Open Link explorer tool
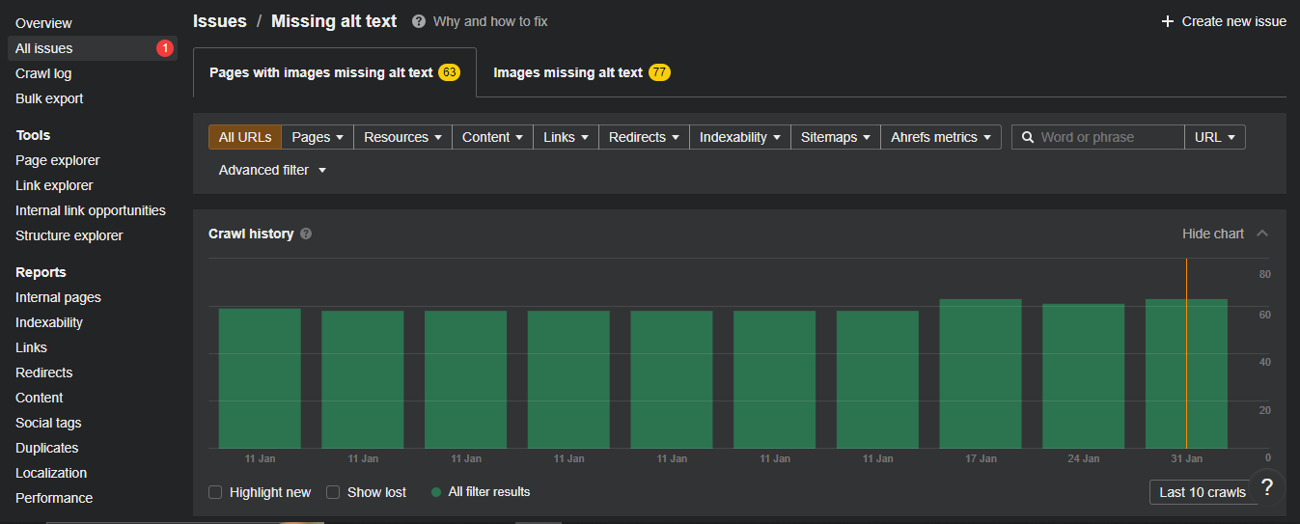Viewport: 1300px width, 524px height. pos(54,185)
